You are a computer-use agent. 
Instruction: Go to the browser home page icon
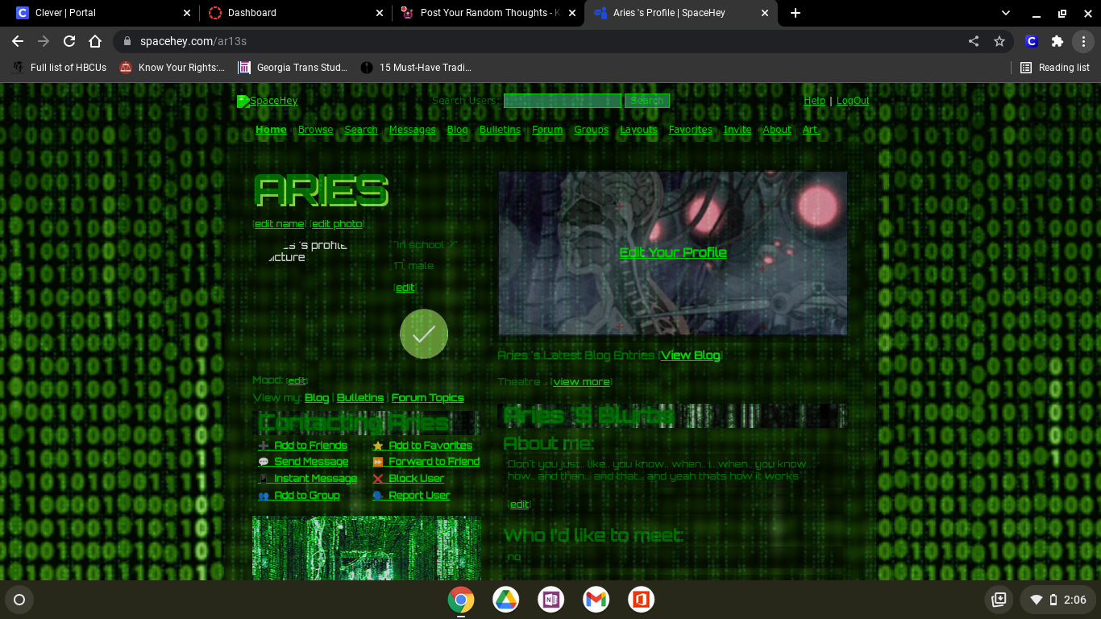click(95, 41)
